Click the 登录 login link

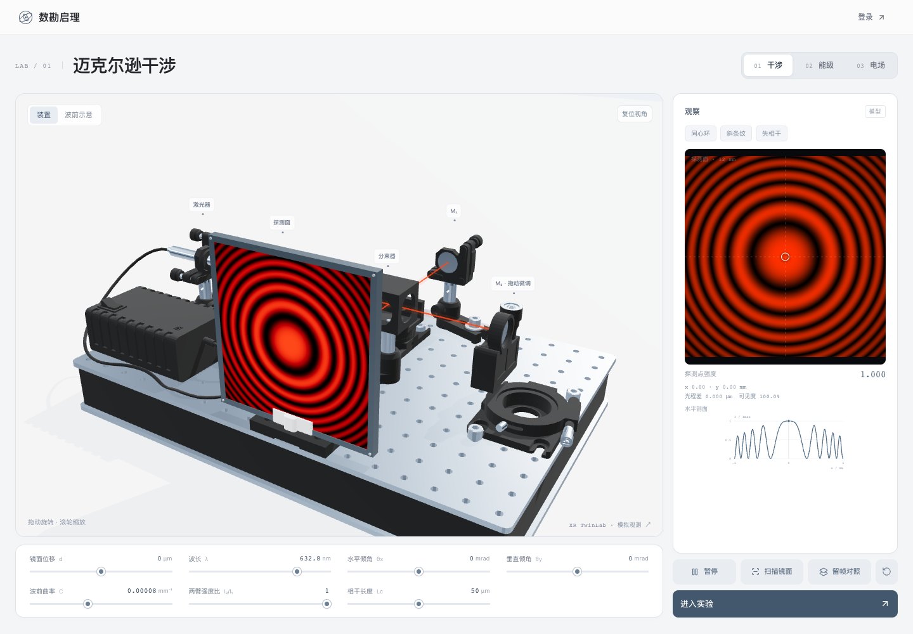pos(871,17)
